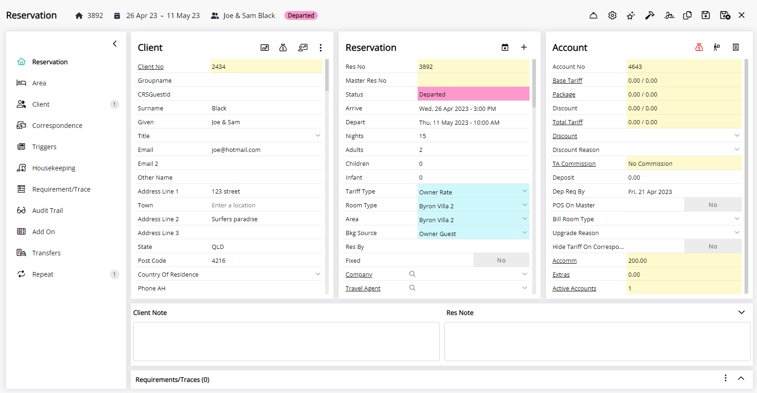Image resolution: width=757 pixels, height=393 pixels.
Task: Click the Travel Agent link
Action: [363, 289]
